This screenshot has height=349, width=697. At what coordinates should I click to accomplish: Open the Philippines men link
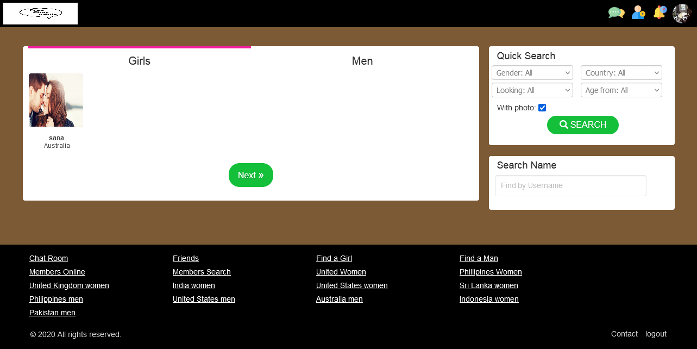[x=56, y=299]
